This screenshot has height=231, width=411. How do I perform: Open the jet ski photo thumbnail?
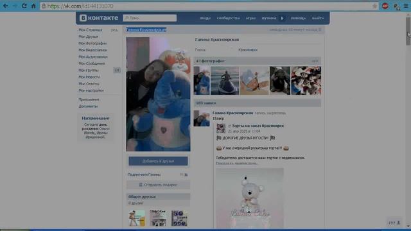click(x=225, y=81)
